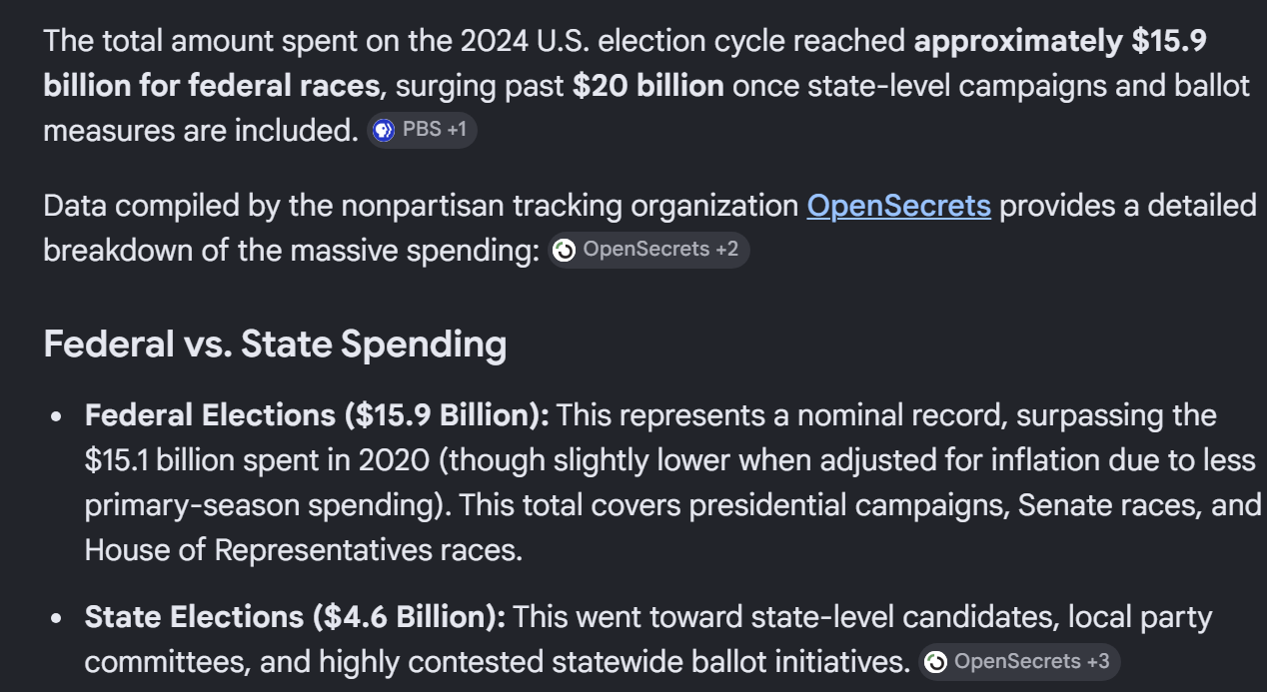Click the House of Representatives races text

coord(304,550)
